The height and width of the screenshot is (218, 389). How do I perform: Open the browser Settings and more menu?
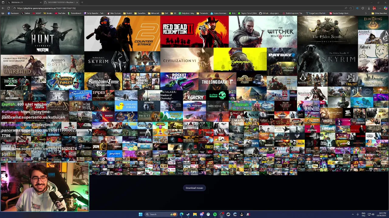pos(380,8)
